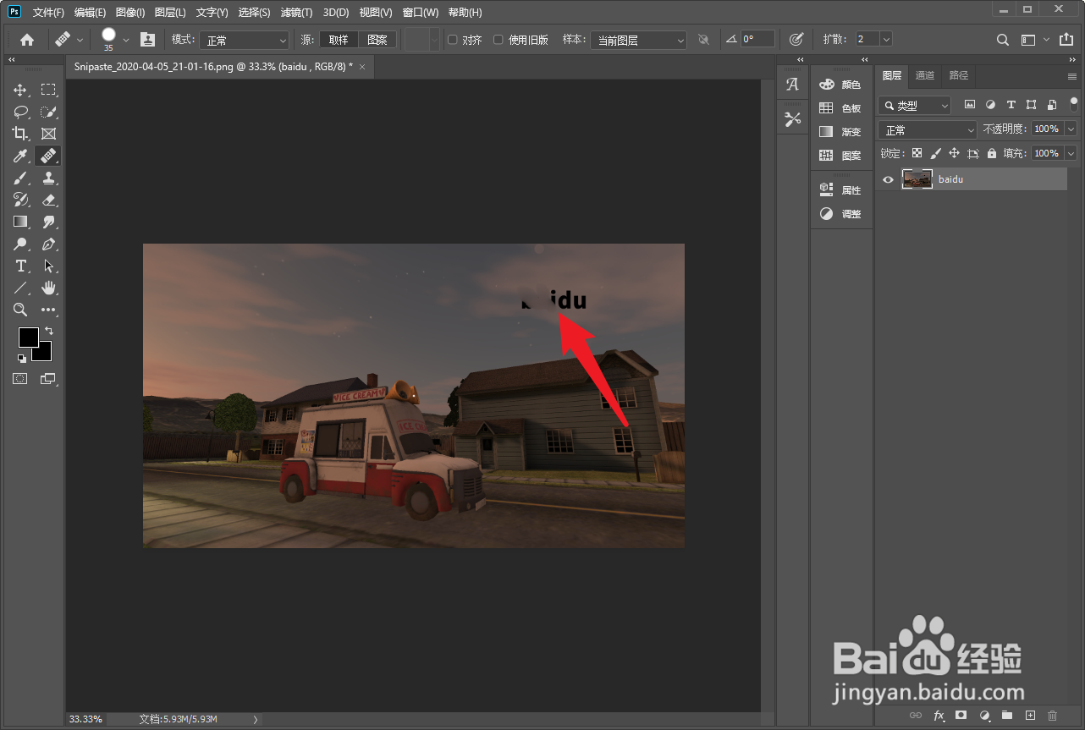Select the Healing Brush tool in toolbox
The image size is (1085, 730).
coord(48,156)
